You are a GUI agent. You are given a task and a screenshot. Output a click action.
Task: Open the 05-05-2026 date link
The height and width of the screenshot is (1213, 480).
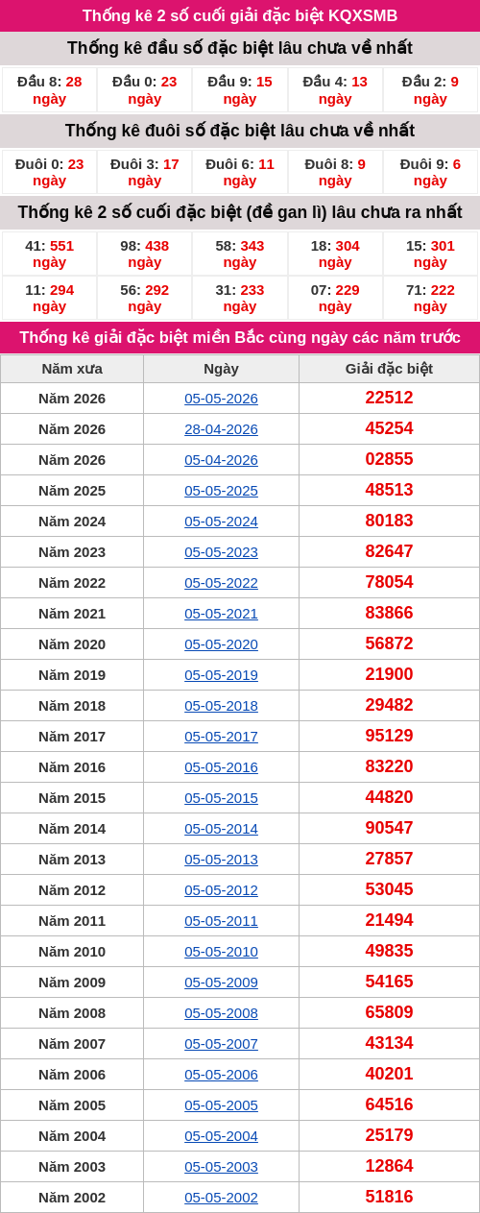221,399
